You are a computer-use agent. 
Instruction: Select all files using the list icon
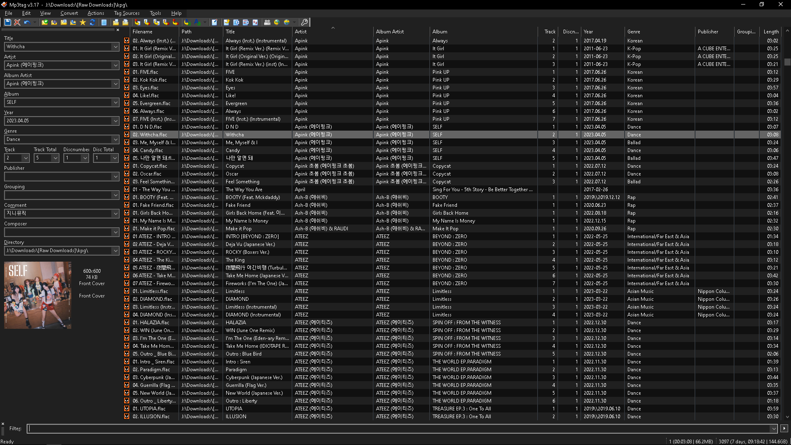click(104, 22)
